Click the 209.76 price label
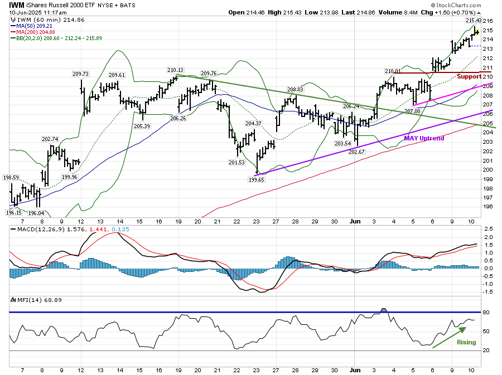502x375 pixels. (209, 74)
